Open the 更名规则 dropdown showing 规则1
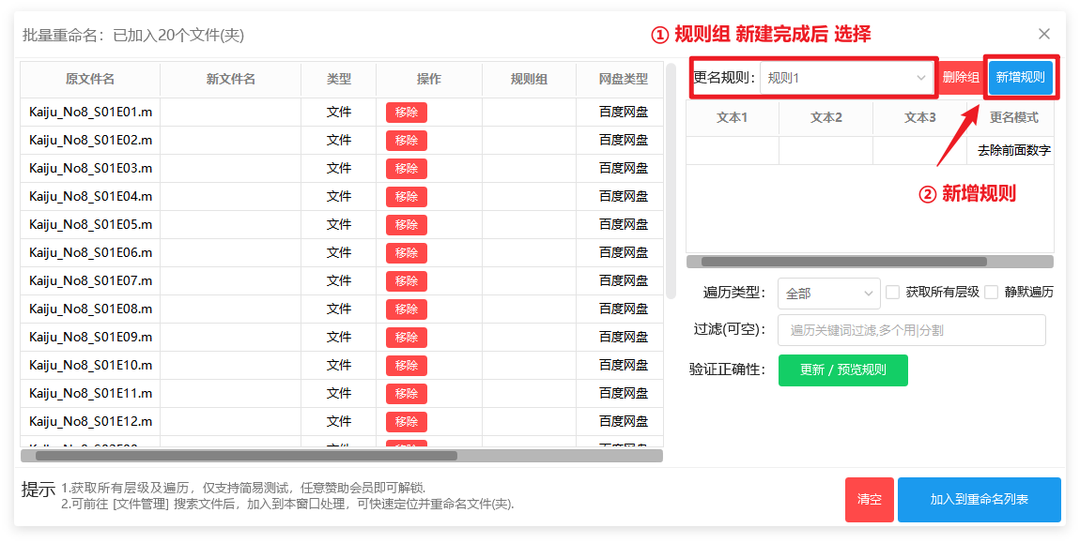Image resolution: width=1080 pixels, height=543 pixels. [846, 78]
